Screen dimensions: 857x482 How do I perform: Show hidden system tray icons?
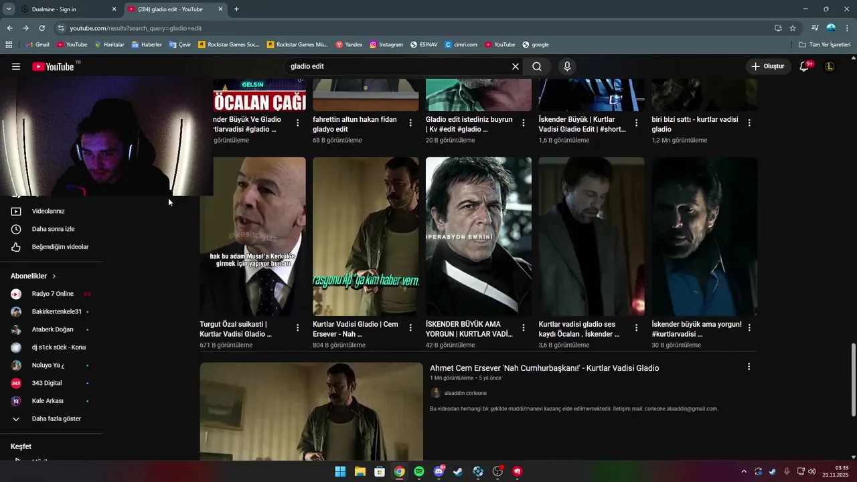(743, 471)
